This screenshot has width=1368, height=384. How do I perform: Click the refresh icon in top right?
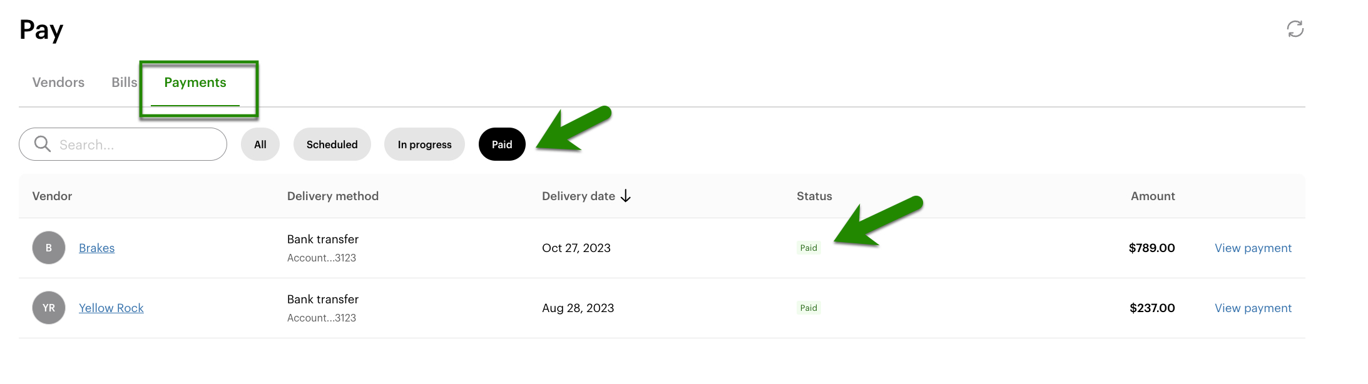[x=1295, y=29]
